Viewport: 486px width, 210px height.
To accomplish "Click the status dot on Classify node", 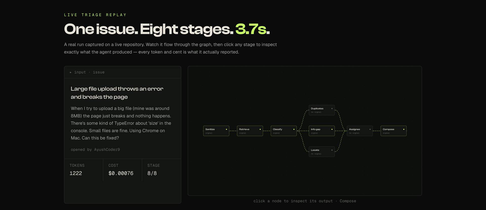I will [294, 129].
